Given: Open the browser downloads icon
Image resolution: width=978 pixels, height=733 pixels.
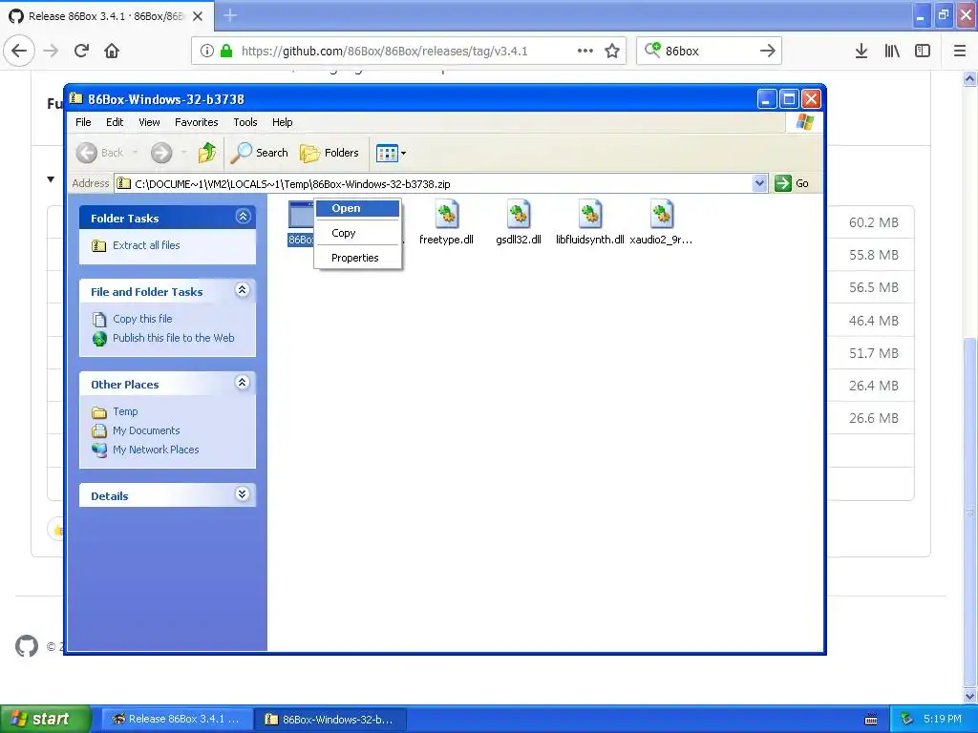Looking at the screenshot, I should pyautogui.click(x=861, y=51).
